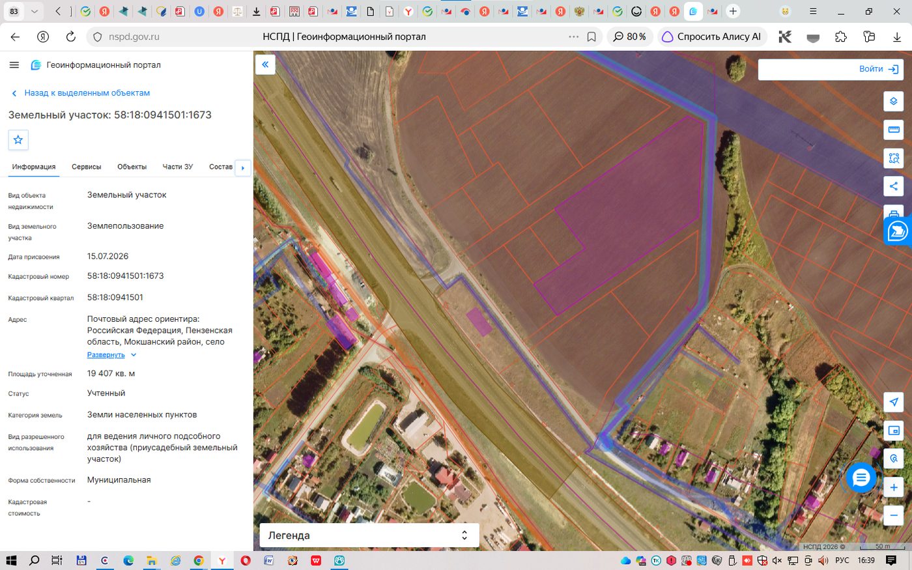The image size is (912, 570).
Task: Open the round chat support button
Action: 861,478
